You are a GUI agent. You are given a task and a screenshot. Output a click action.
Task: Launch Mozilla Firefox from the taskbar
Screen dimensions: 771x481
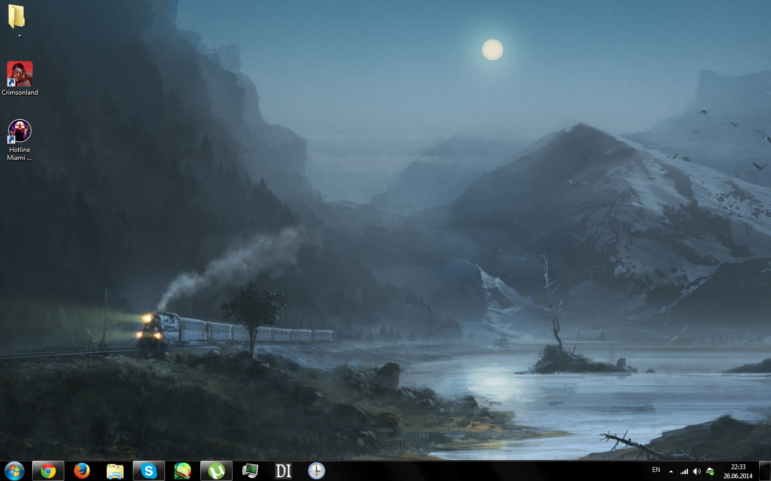tap(82, 471)
